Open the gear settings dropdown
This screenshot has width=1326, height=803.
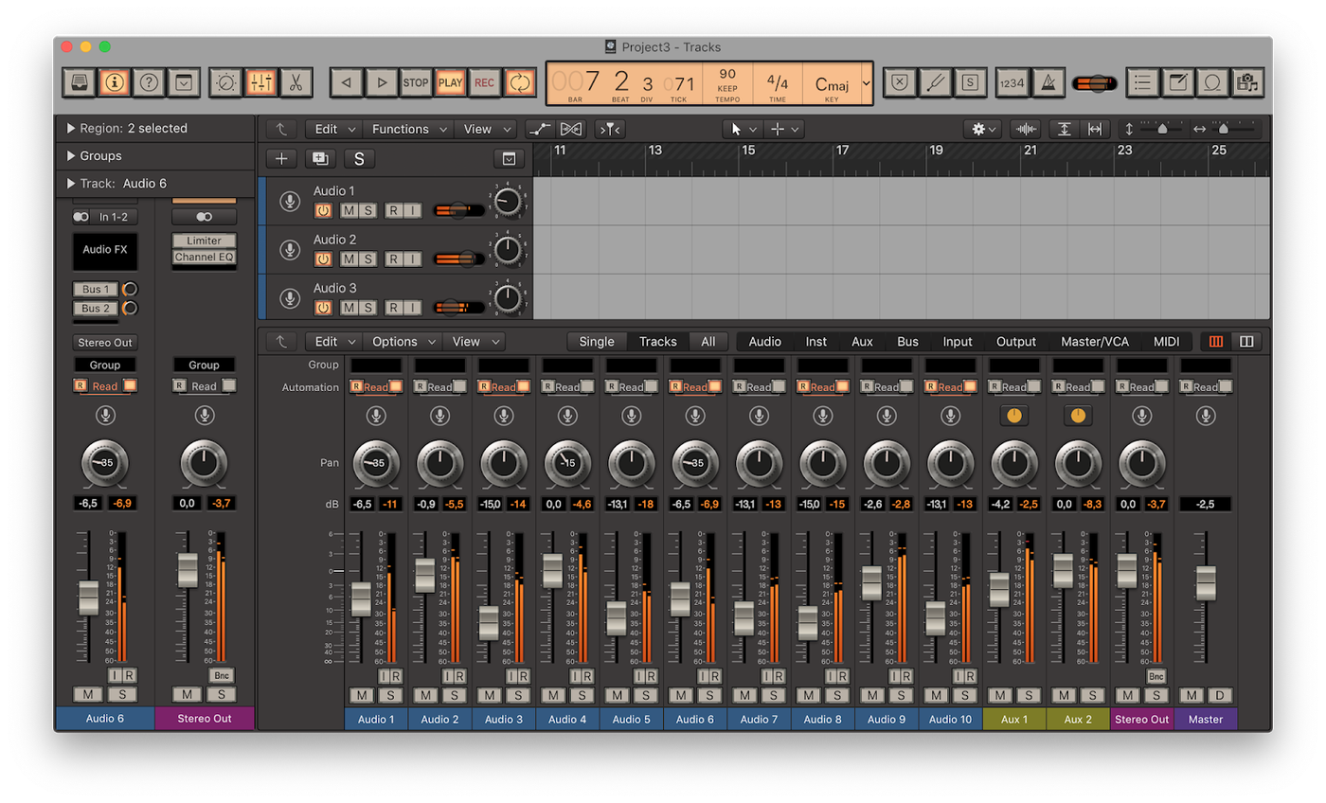pos(981,129)
